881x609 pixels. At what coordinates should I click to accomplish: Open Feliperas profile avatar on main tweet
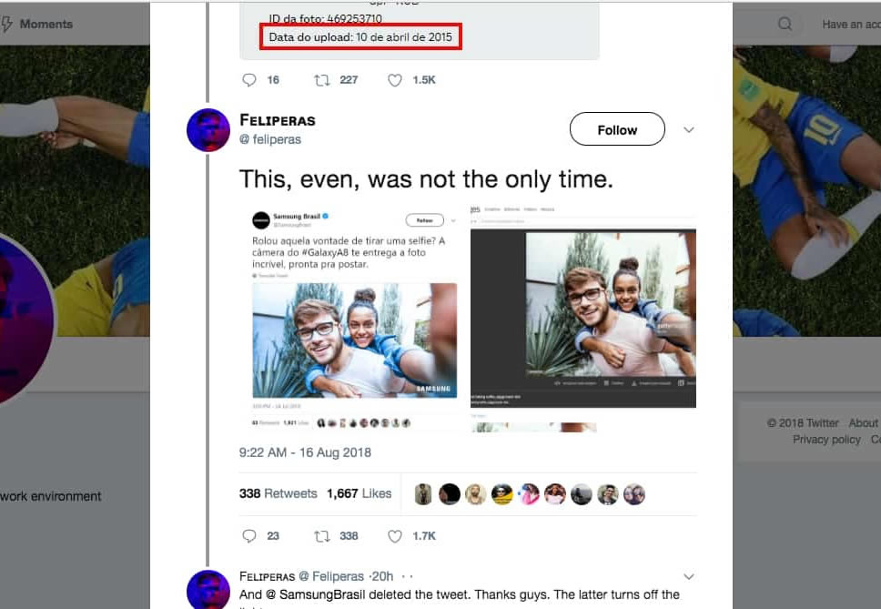pyautogui.click(x=208, y=130)
